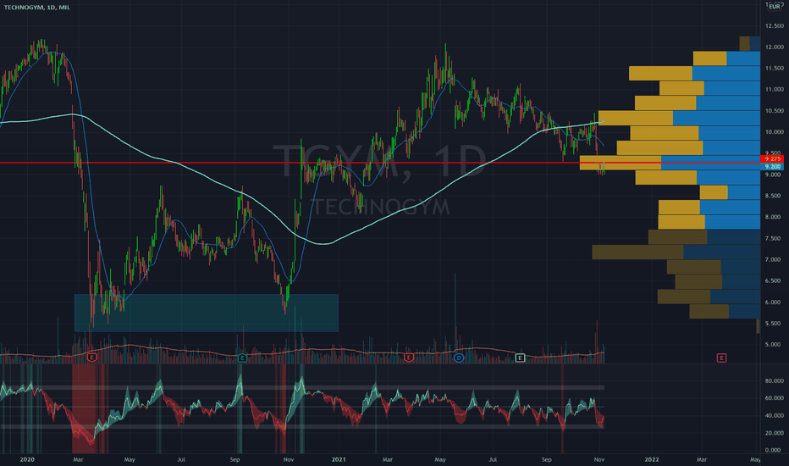Screen dimensions: 789x466
Task: Click the 7.500 price axis label
Action: (x=774, y=239)
